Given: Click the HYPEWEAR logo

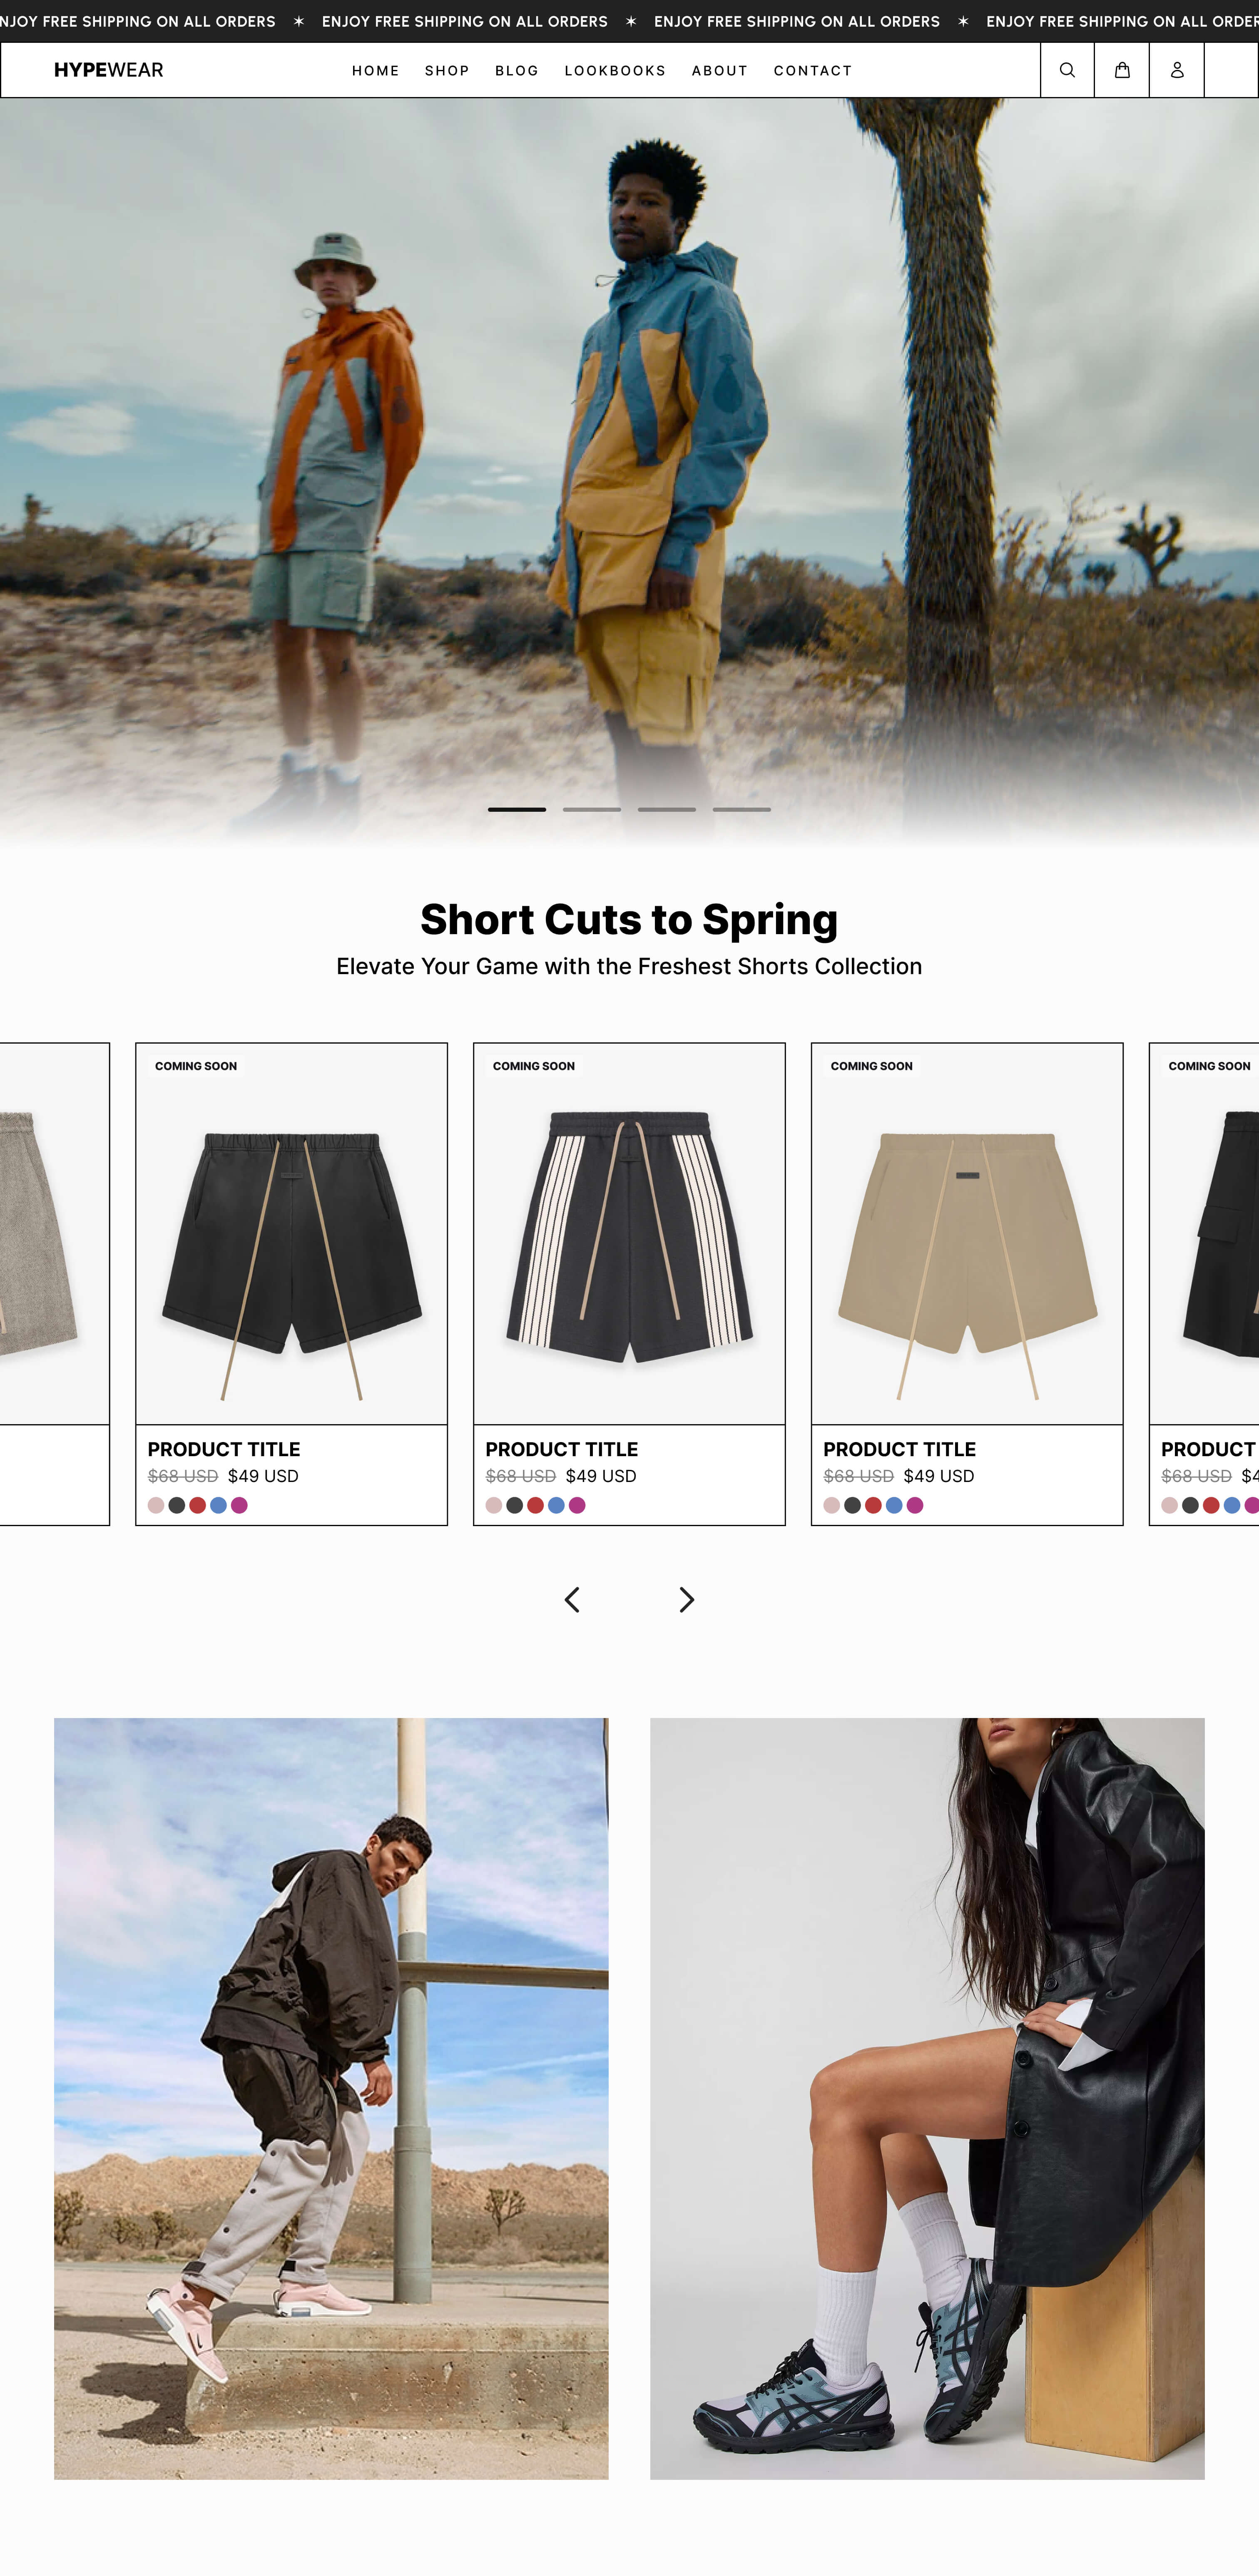Looking at the screenshot, I should point(109,70).
